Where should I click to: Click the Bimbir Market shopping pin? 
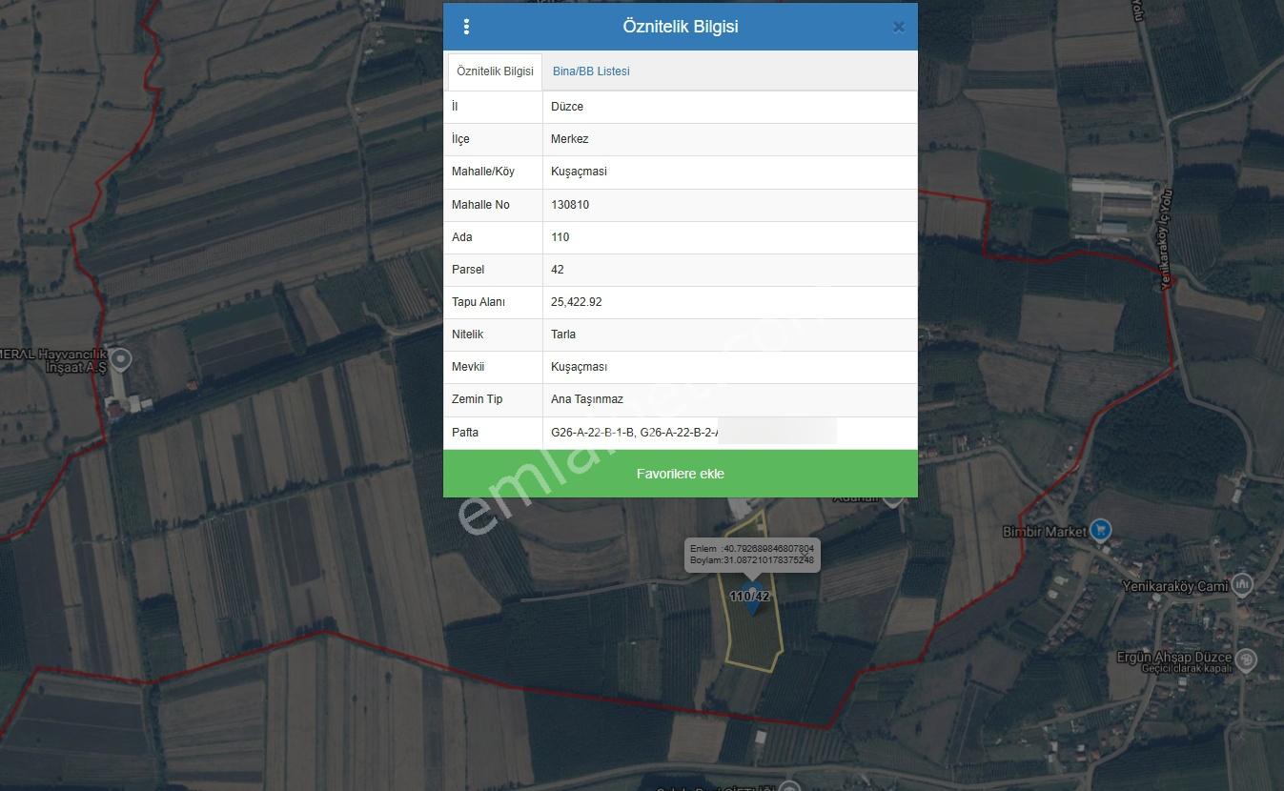[1100, 530]
